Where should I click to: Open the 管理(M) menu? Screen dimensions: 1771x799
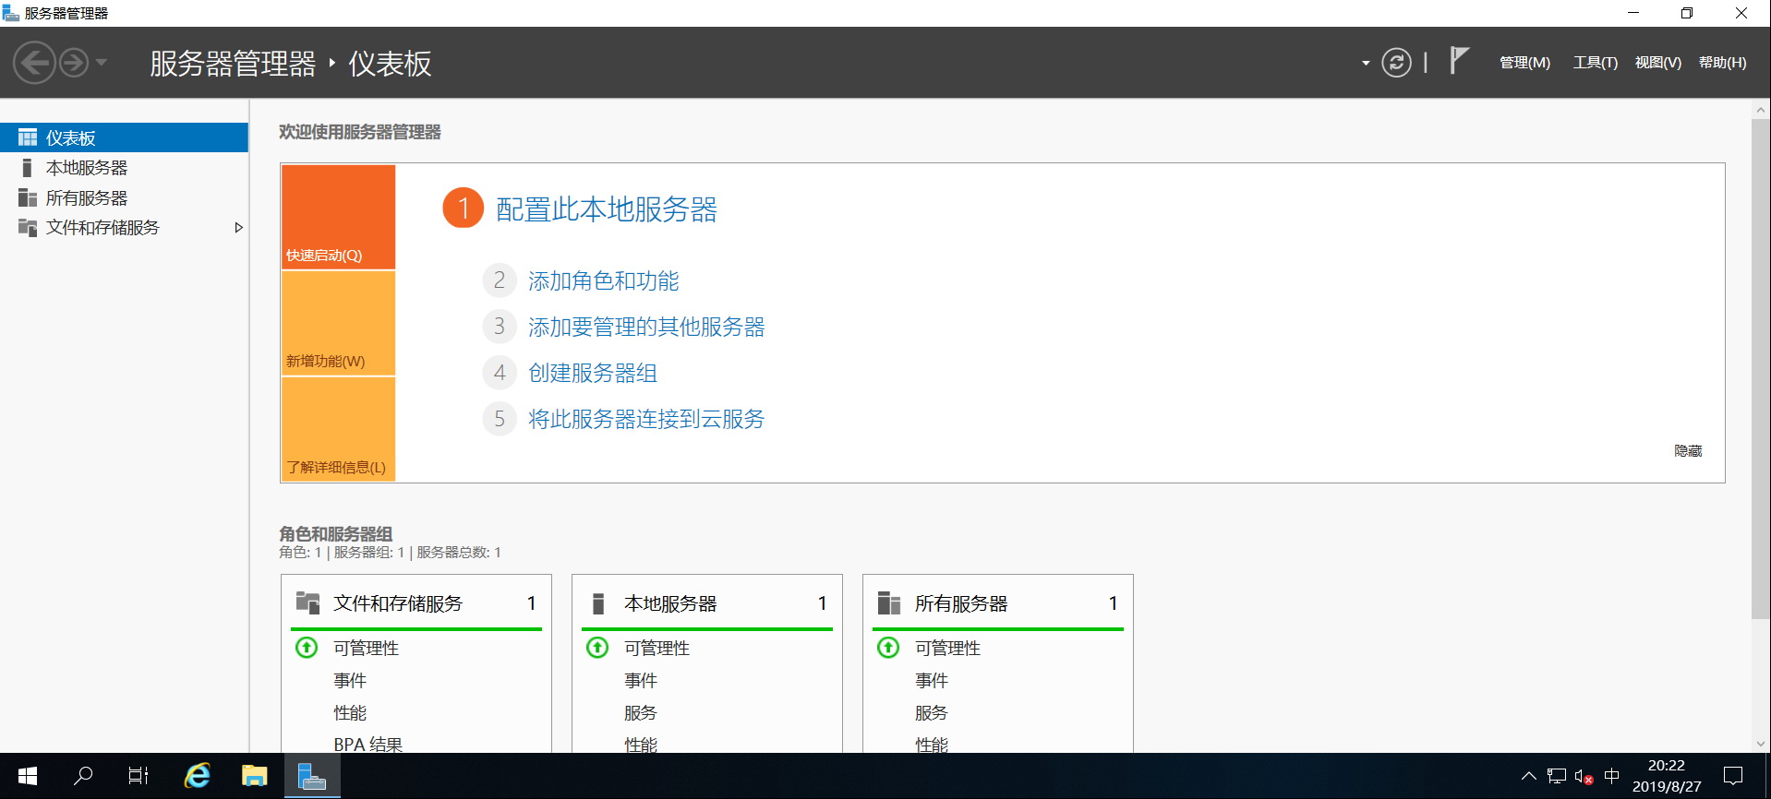tap(1524, 63)
